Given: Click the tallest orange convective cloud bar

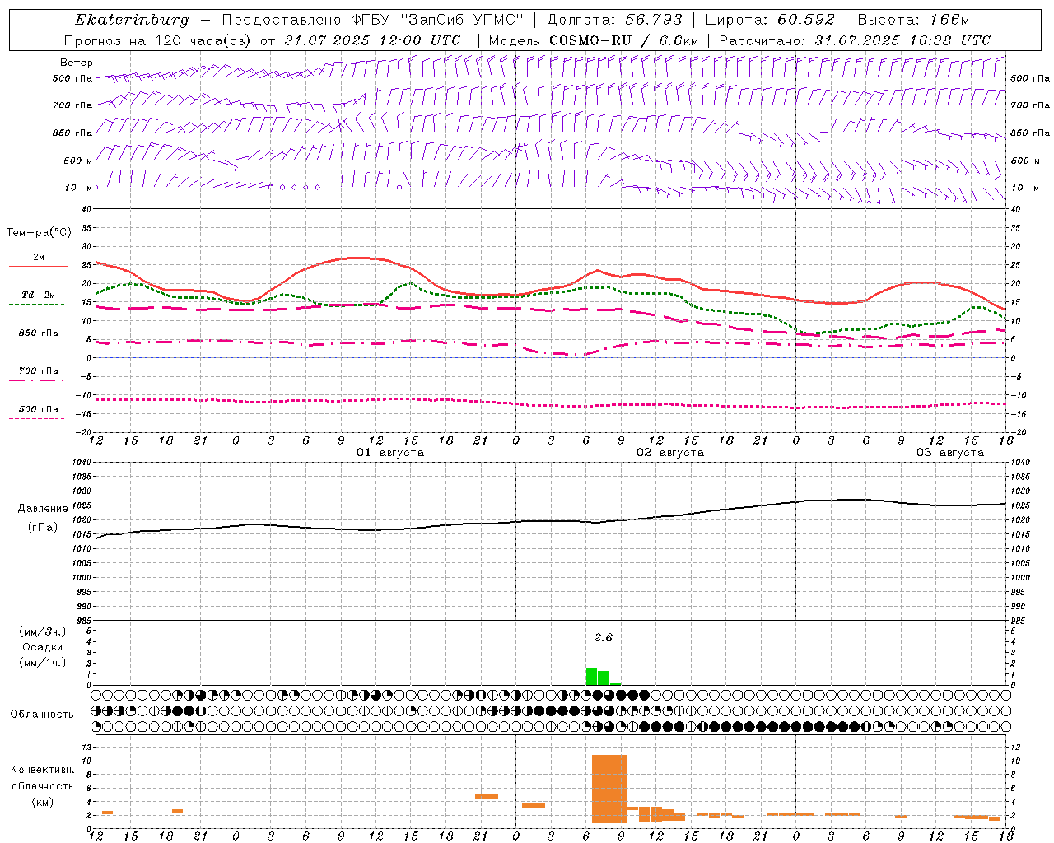Looking at the screenshot, I should (x=609, y=789).
